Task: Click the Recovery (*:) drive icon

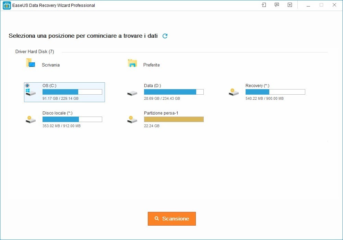Action: (234, 92)
